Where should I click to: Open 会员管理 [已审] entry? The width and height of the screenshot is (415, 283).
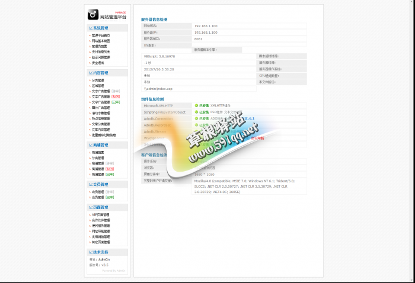click(103, 197)
